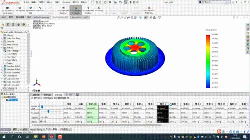
Task: Open Task View from taskbar
Action: [27, 136]
